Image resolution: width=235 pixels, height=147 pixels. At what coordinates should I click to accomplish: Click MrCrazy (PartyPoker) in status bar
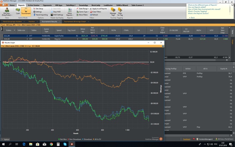click(x=224, y=139)
